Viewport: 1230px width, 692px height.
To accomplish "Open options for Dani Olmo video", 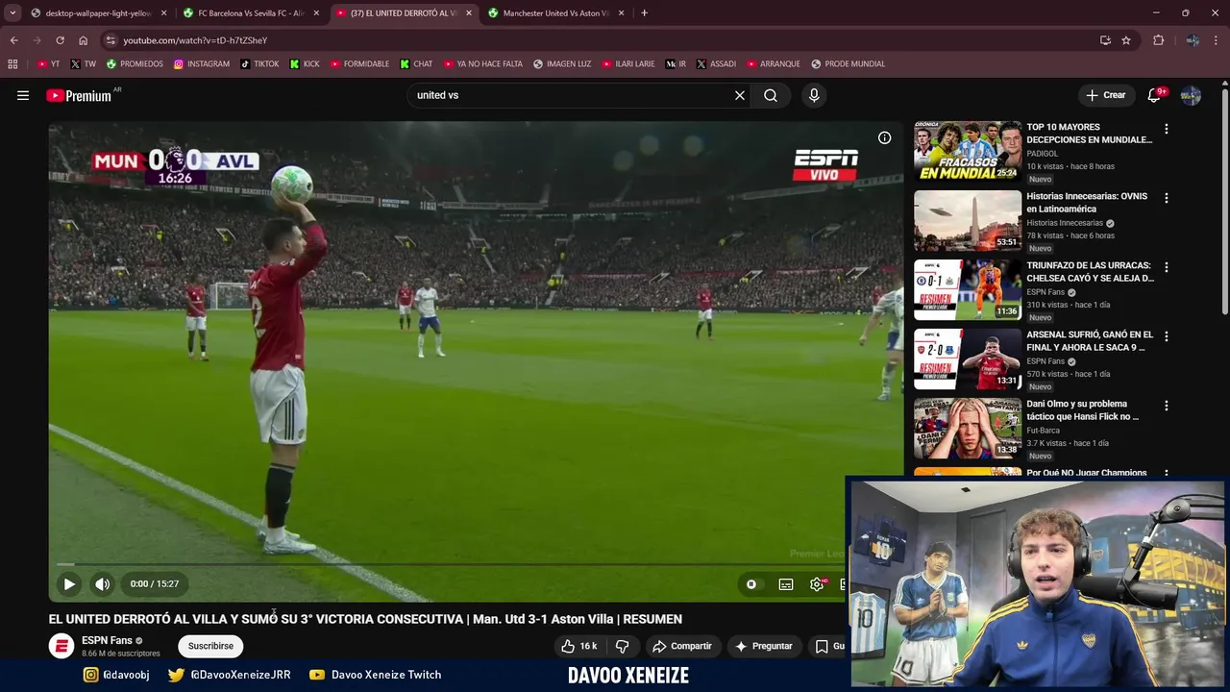I will pyautogui.click(x=1167, y=406).
